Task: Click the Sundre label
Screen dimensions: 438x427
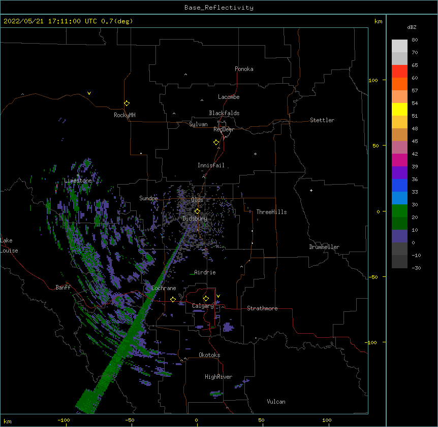Action: tap(148, 198)
